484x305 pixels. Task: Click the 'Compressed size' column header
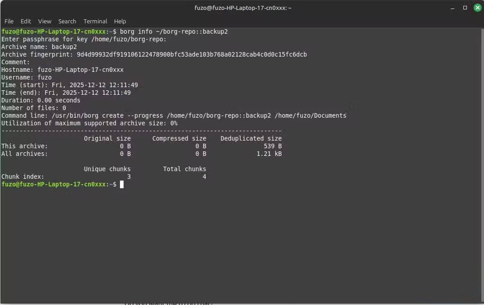coord(179,138)
